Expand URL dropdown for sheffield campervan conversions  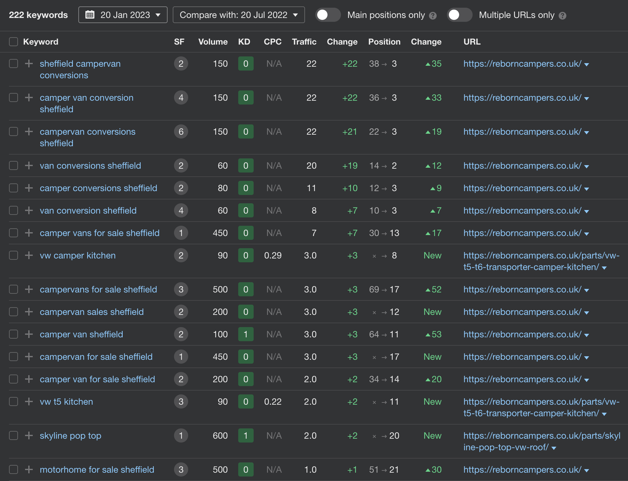coord(587,64)
